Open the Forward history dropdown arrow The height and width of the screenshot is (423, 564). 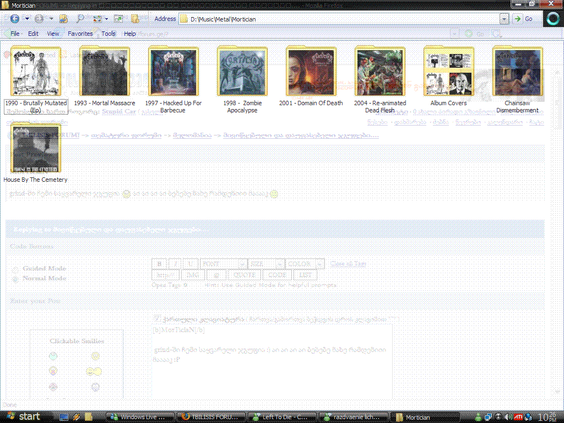tap(51, 18)
